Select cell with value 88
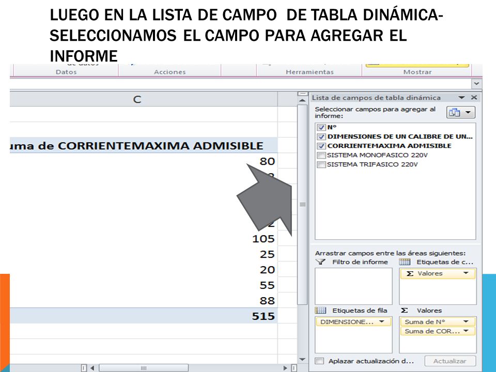This screenshot has height=372, width=496. pos(144,301)
